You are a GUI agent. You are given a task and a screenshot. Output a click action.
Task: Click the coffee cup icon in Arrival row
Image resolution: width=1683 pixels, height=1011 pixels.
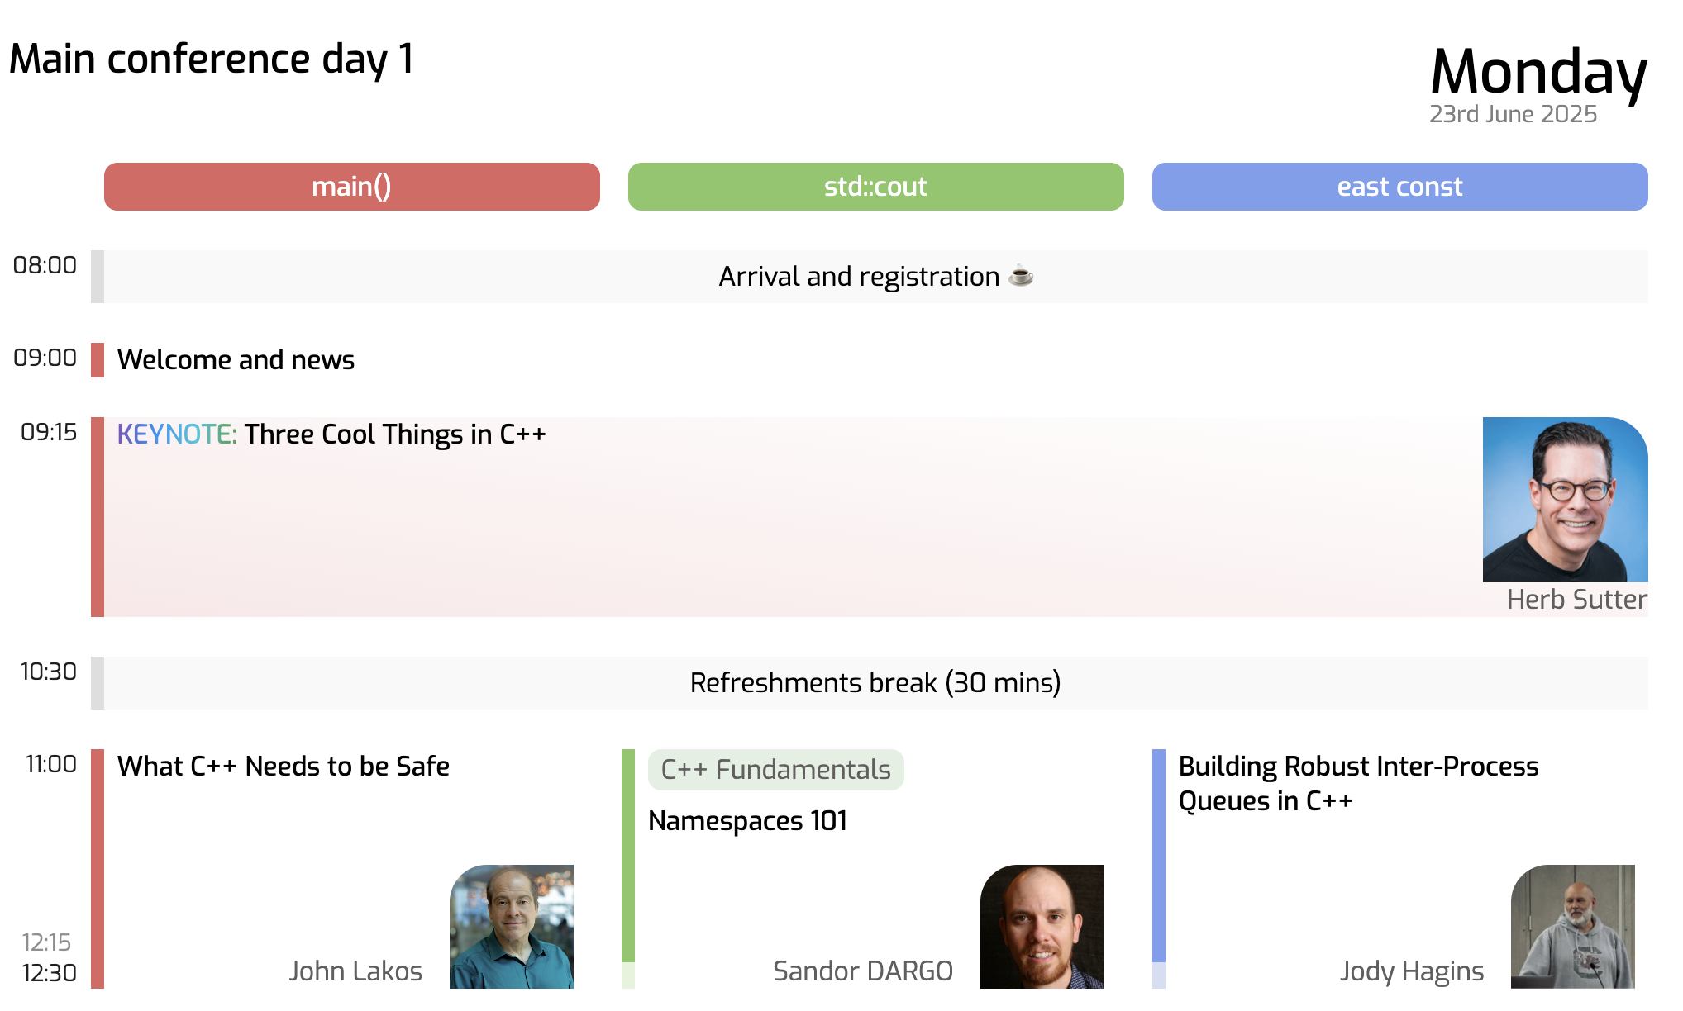tap(1023, 277)
